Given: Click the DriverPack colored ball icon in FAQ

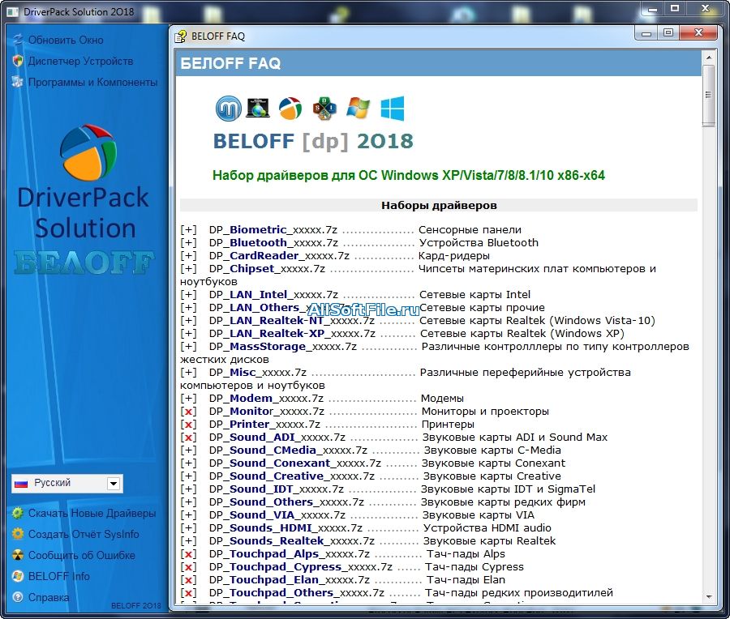Looking at the screenshot, I should click(290, 109).
